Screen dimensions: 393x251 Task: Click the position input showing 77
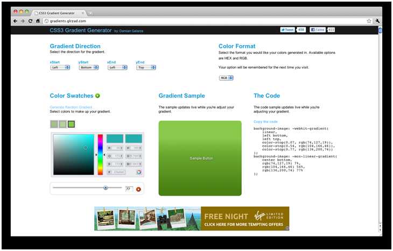129,189
